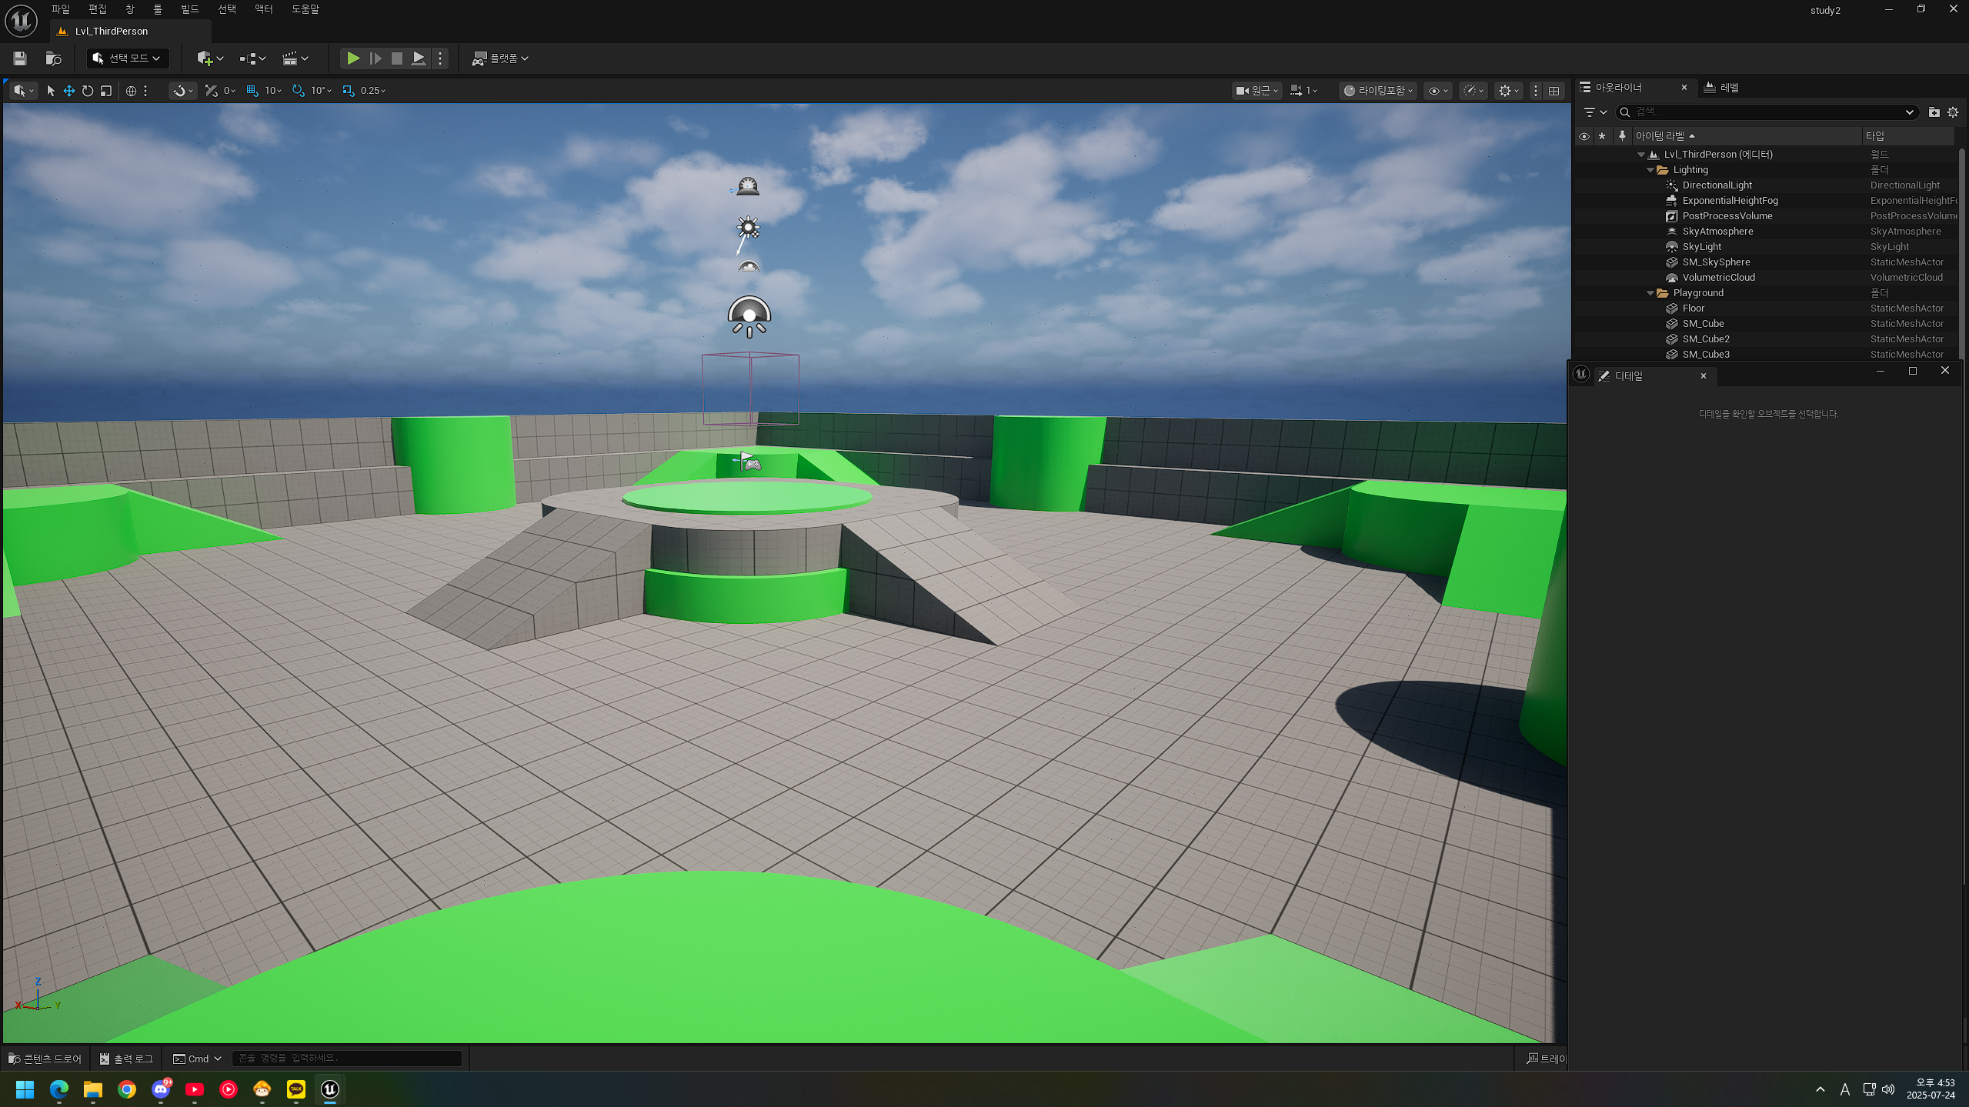1969x1107 pixels.
Task: Toggle scale snapping icon
Action: point(349,91)
